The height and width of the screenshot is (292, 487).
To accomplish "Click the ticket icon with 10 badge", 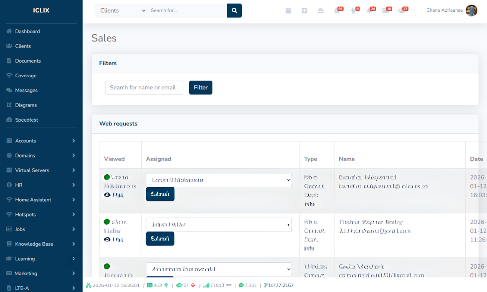I will pyautogui.click(x=386, y=11).
